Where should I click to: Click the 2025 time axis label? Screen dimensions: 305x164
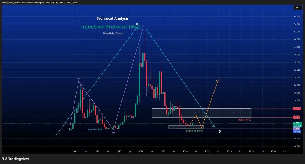tap(163, 151)
